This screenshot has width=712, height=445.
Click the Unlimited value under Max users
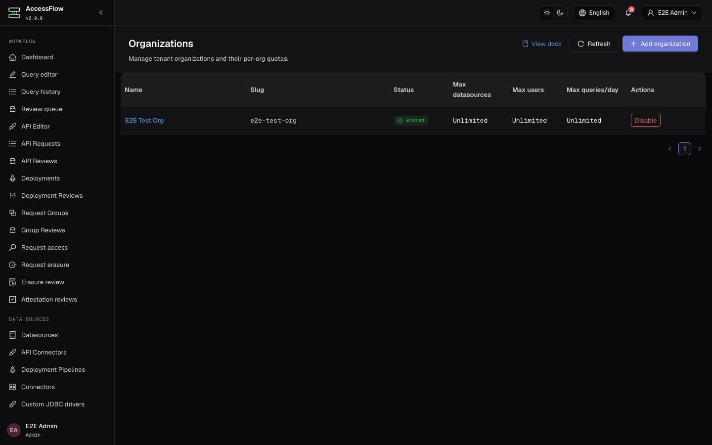pos(530,121)
